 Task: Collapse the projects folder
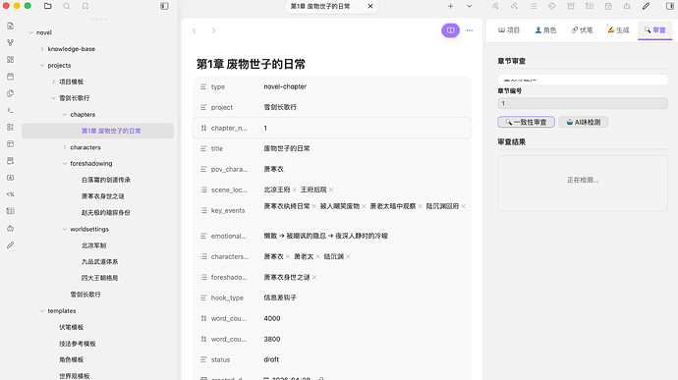[x=42, y=65]
